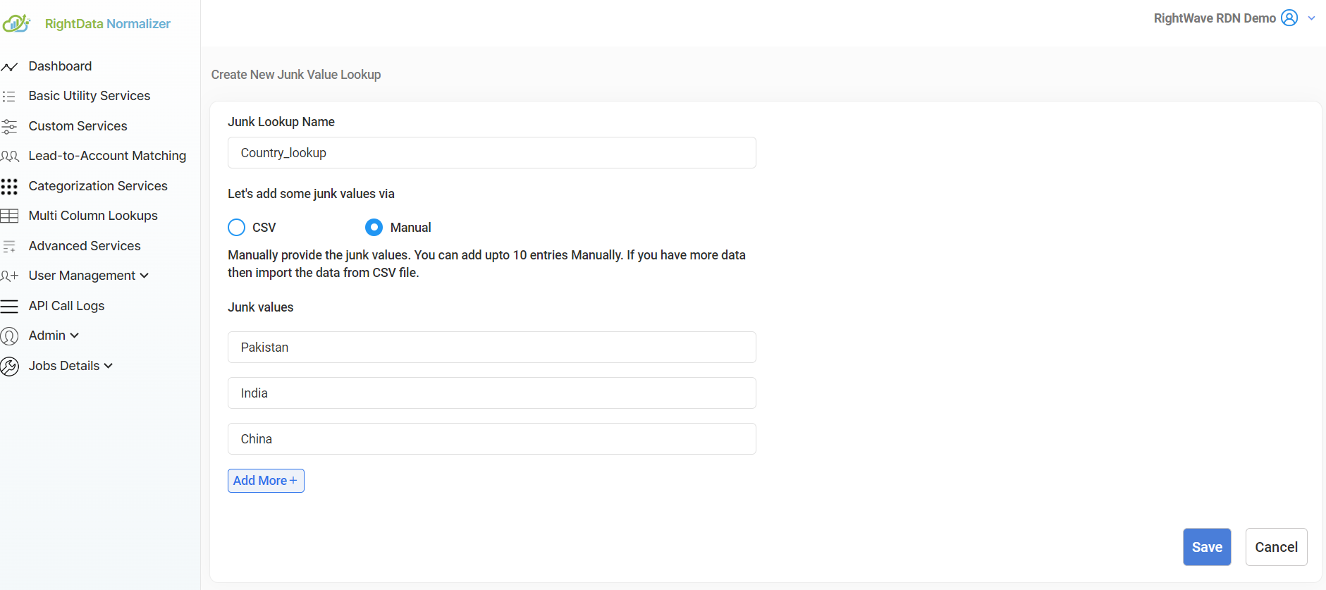Open Advanced Services in sidebar
Screen dimensions: 1326x590
(x=85, y=246)
